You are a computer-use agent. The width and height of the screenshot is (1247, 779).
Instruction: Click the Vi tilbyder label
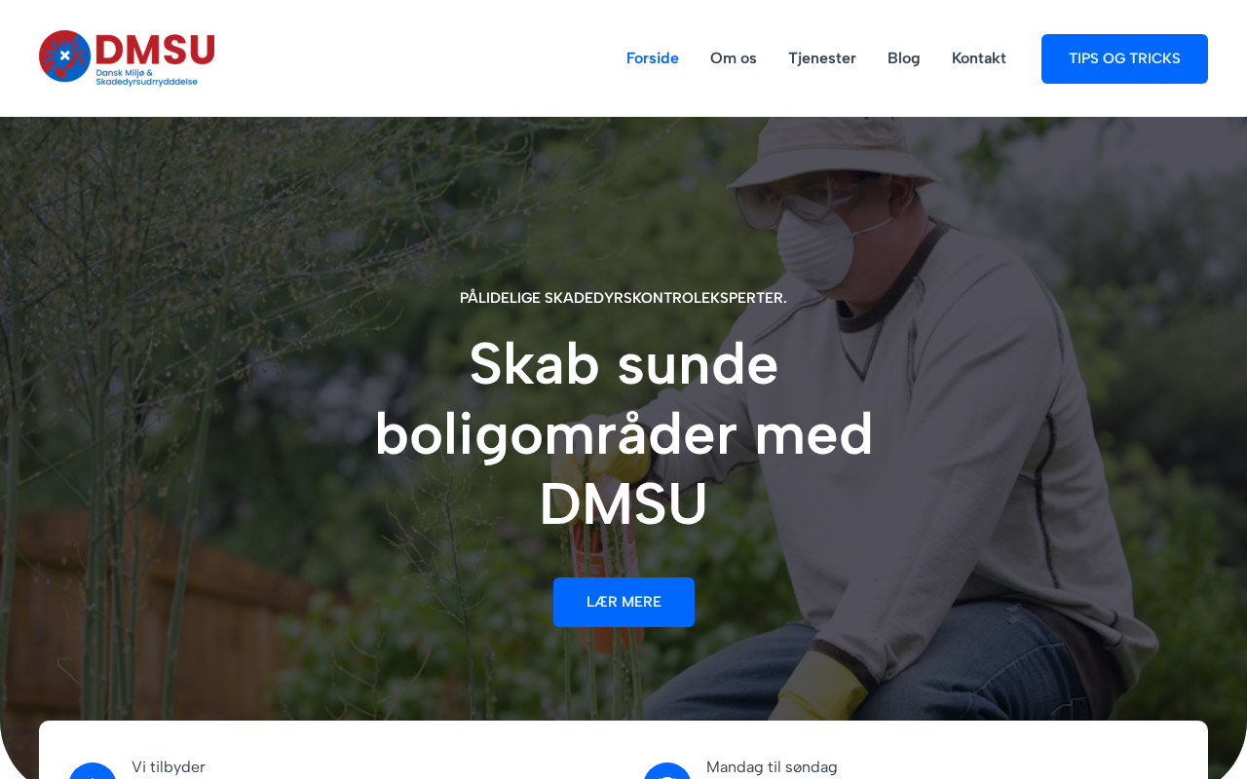[x=169, y=767]
